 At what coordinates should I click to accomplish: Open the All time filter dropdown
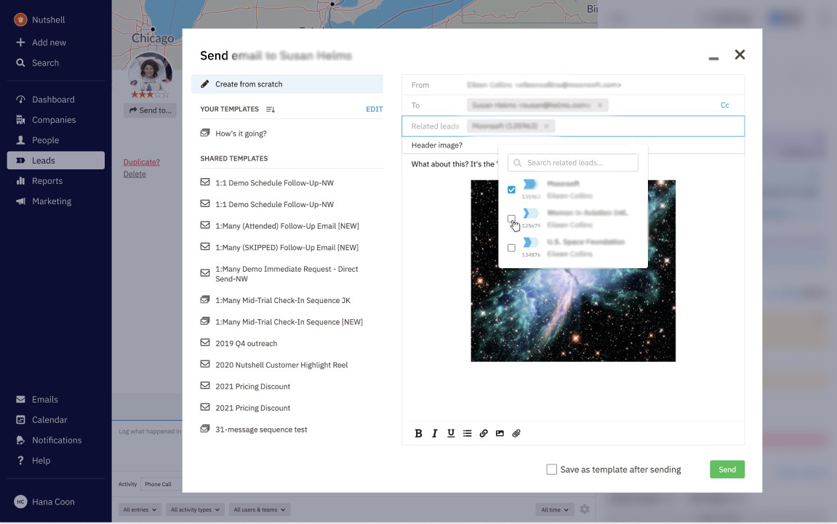(554, 509)
